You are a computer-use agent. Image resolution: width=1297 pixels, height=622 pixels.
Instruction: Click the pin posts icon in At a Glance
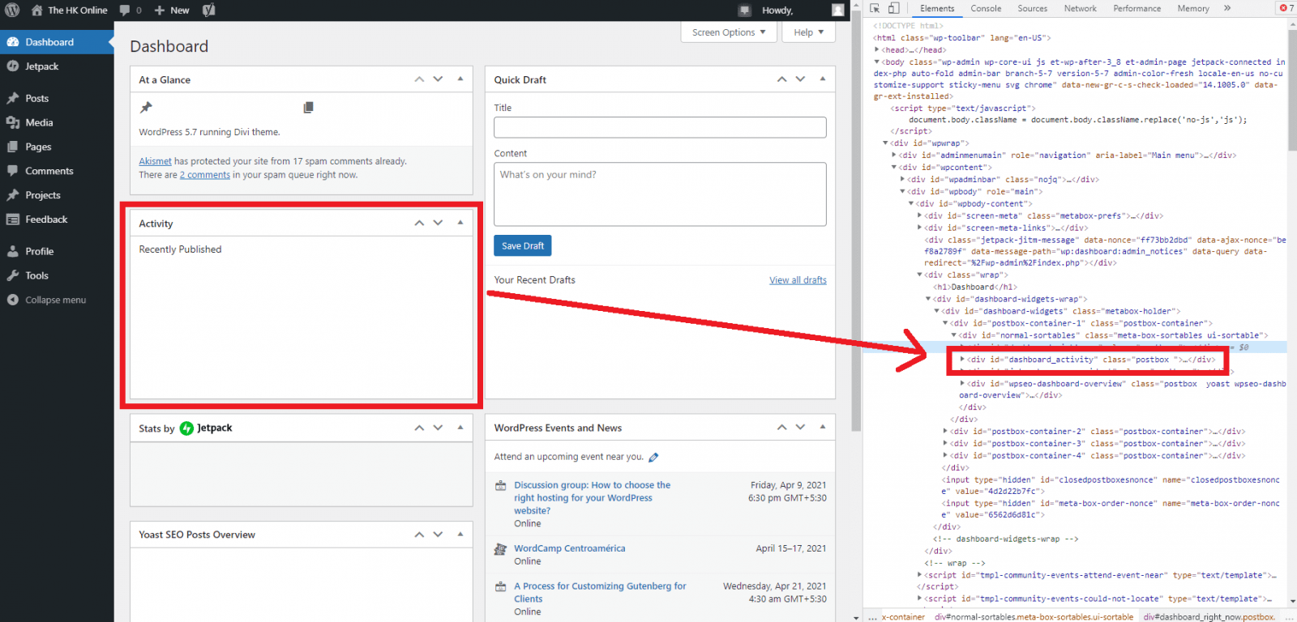pyautogui.click(x=146, y=107)
